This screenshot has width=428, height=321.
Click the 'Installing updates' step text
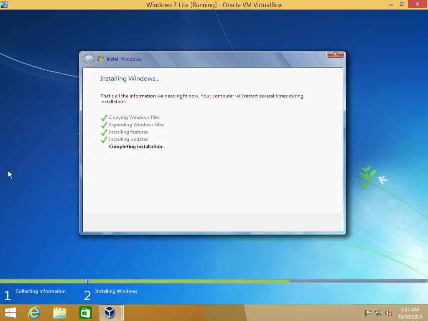(x=128, y=139)
